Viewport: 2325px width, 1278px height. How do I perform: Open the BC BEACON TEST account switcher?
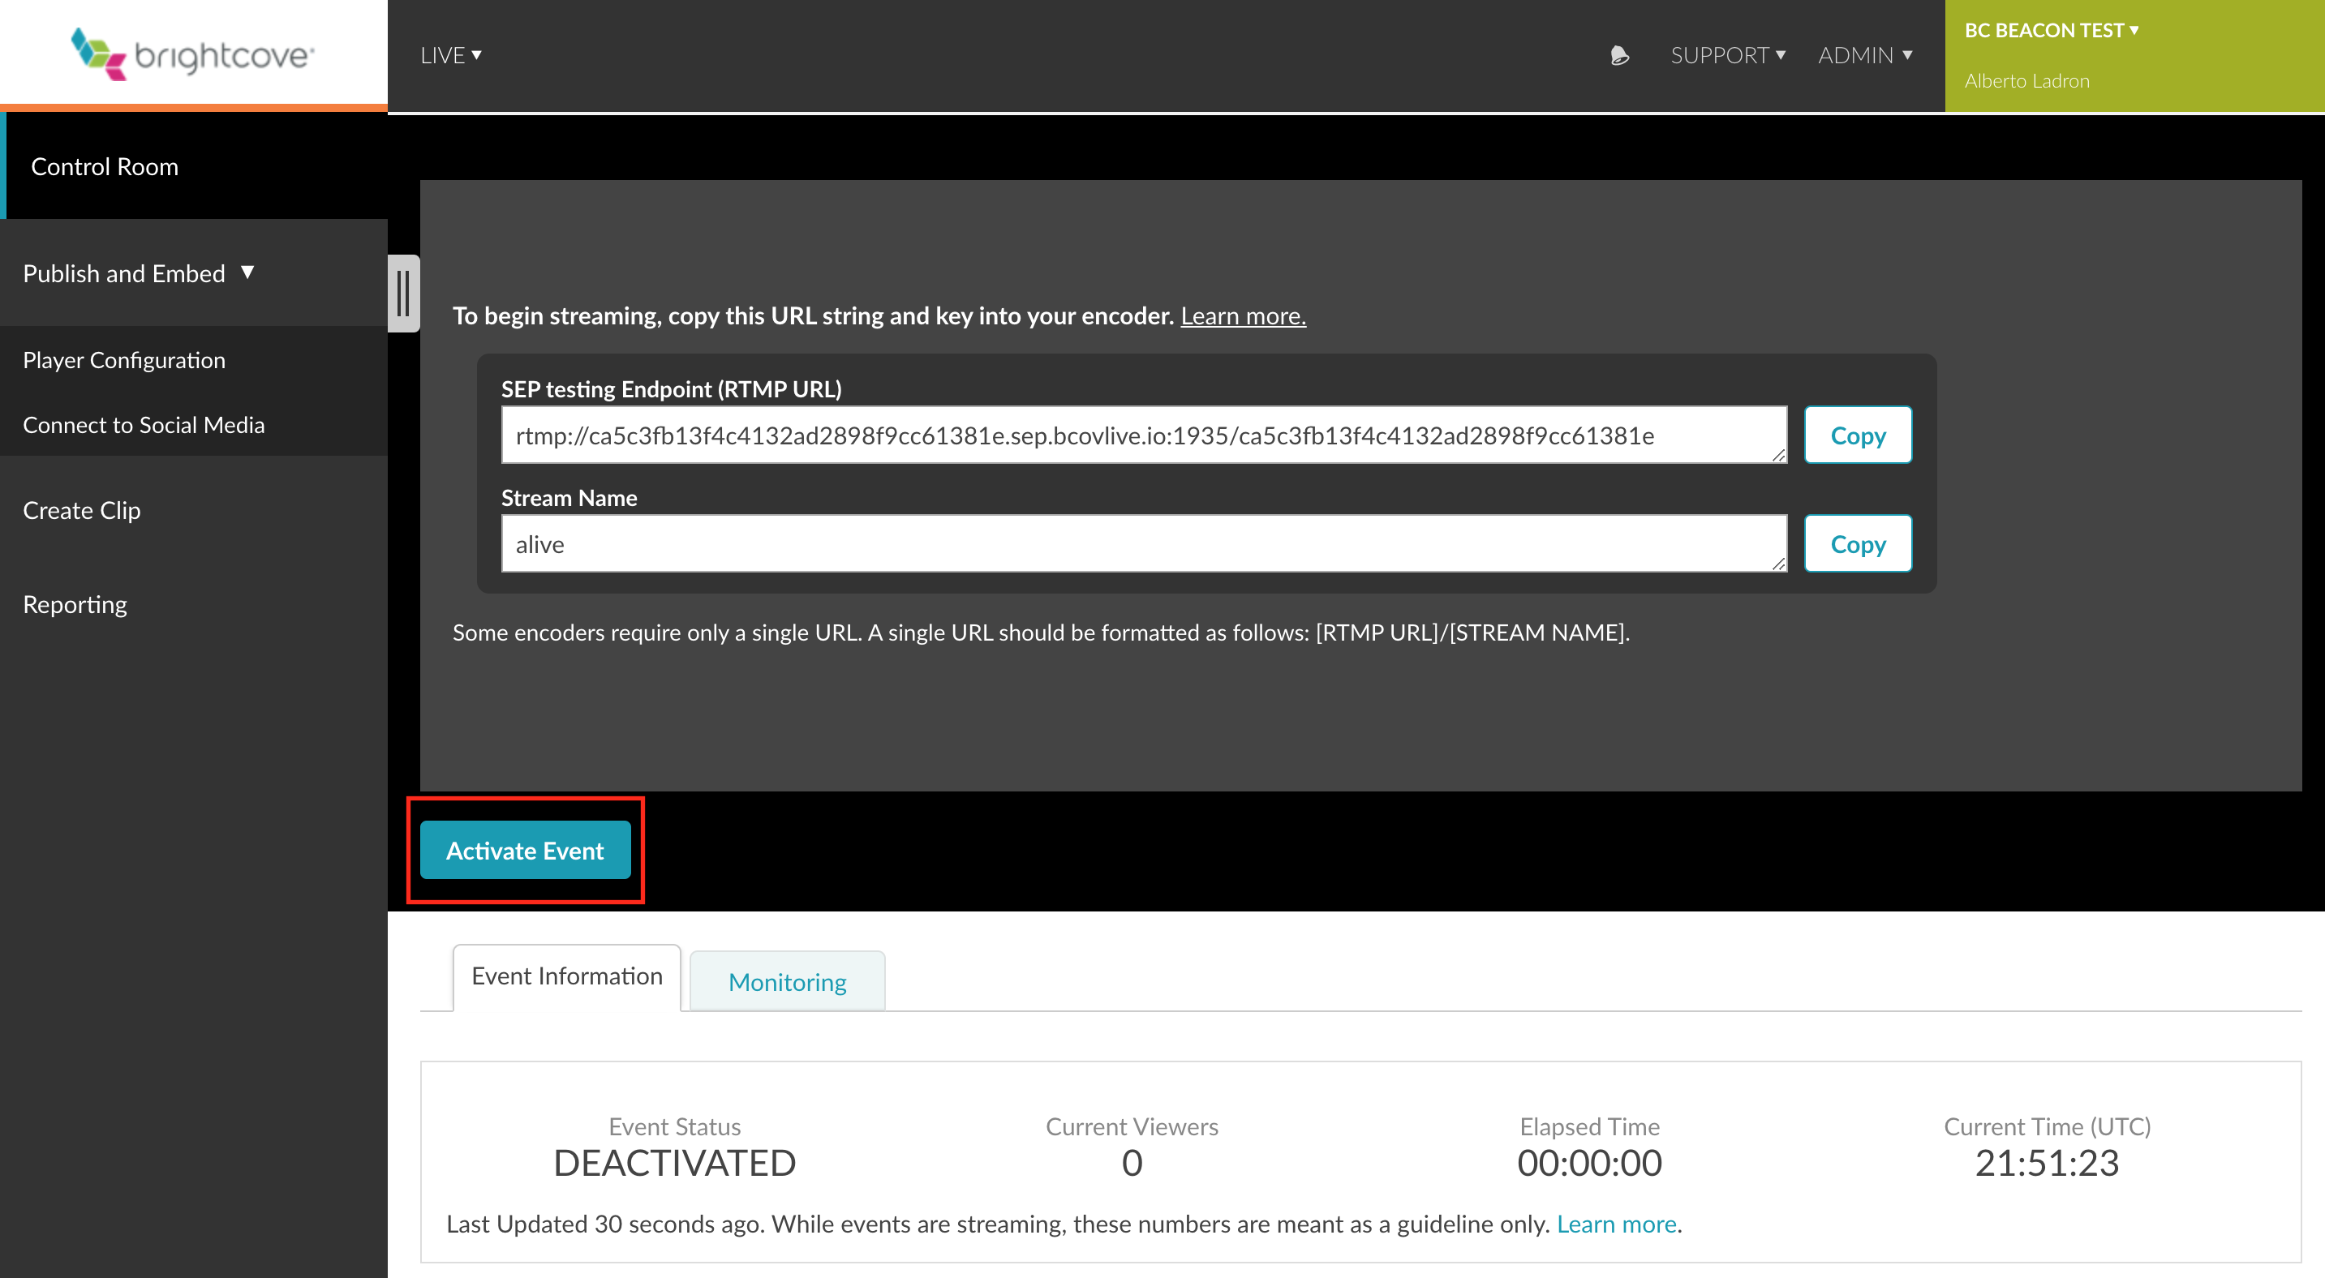point(2051,30)
